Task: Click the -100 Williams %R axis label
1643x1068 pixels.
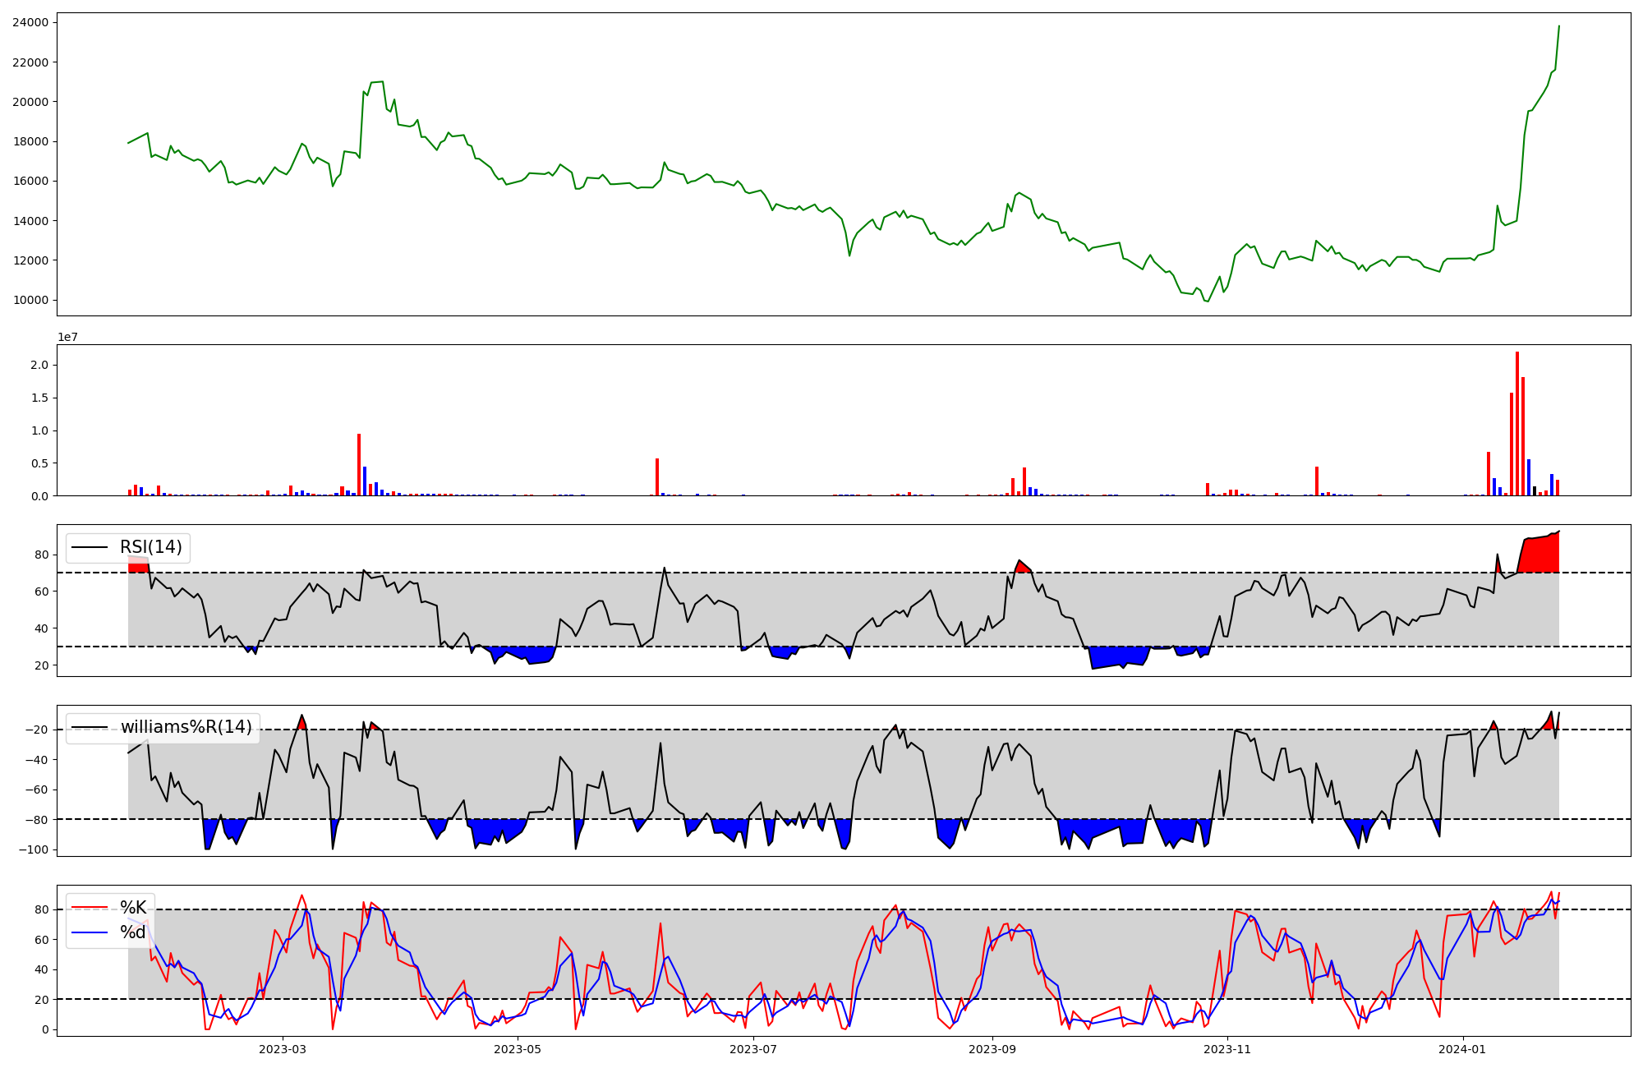Action: (35, 849)
